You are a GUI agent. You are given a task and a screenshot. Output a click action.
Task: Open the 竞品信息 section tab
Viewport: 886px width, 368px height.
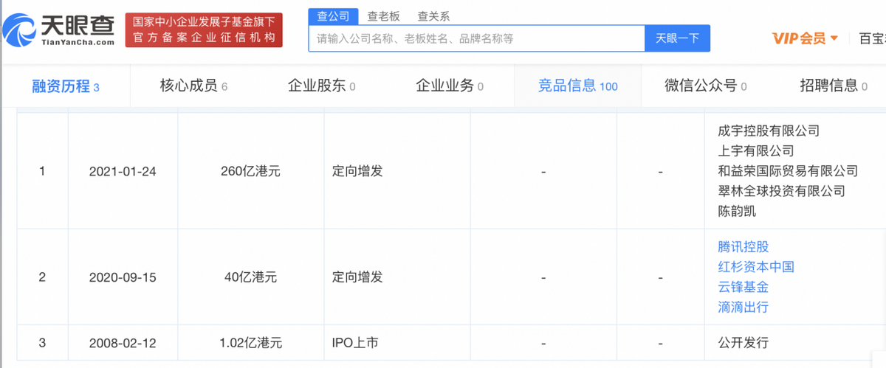pos(577,86)
